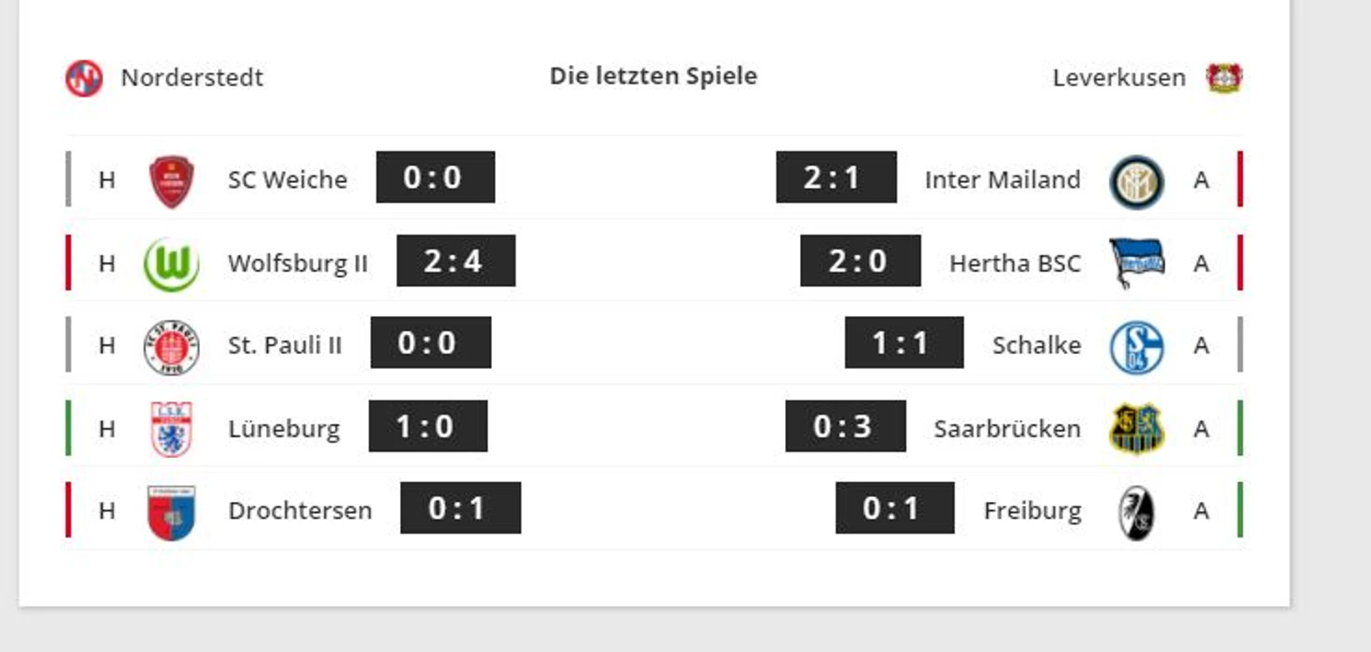Click the Drochtersen team name
Viewport: 1371px width, 652px height.
click(x=300, y=510)
